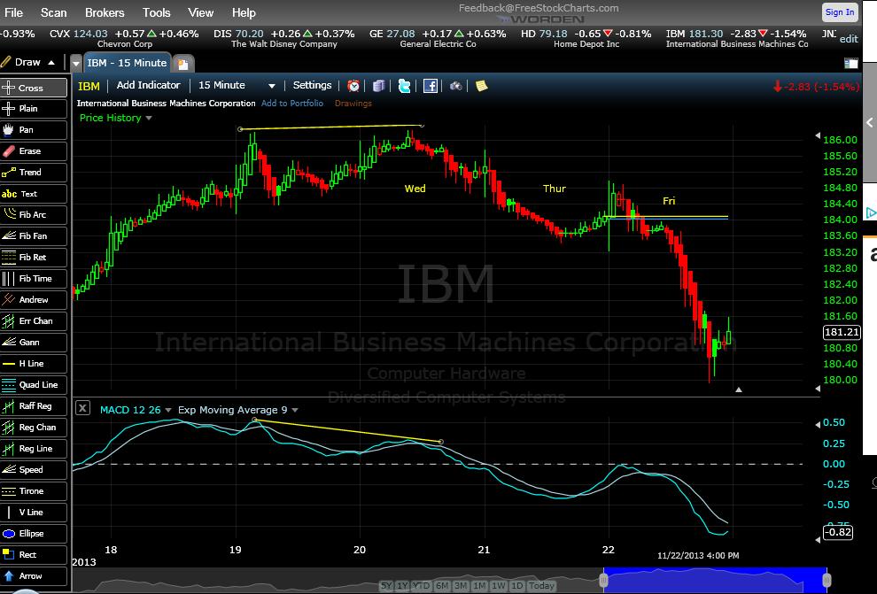Open the alarm clock alerts icon
The image size is (877, 594).
[x=353, y=86]
